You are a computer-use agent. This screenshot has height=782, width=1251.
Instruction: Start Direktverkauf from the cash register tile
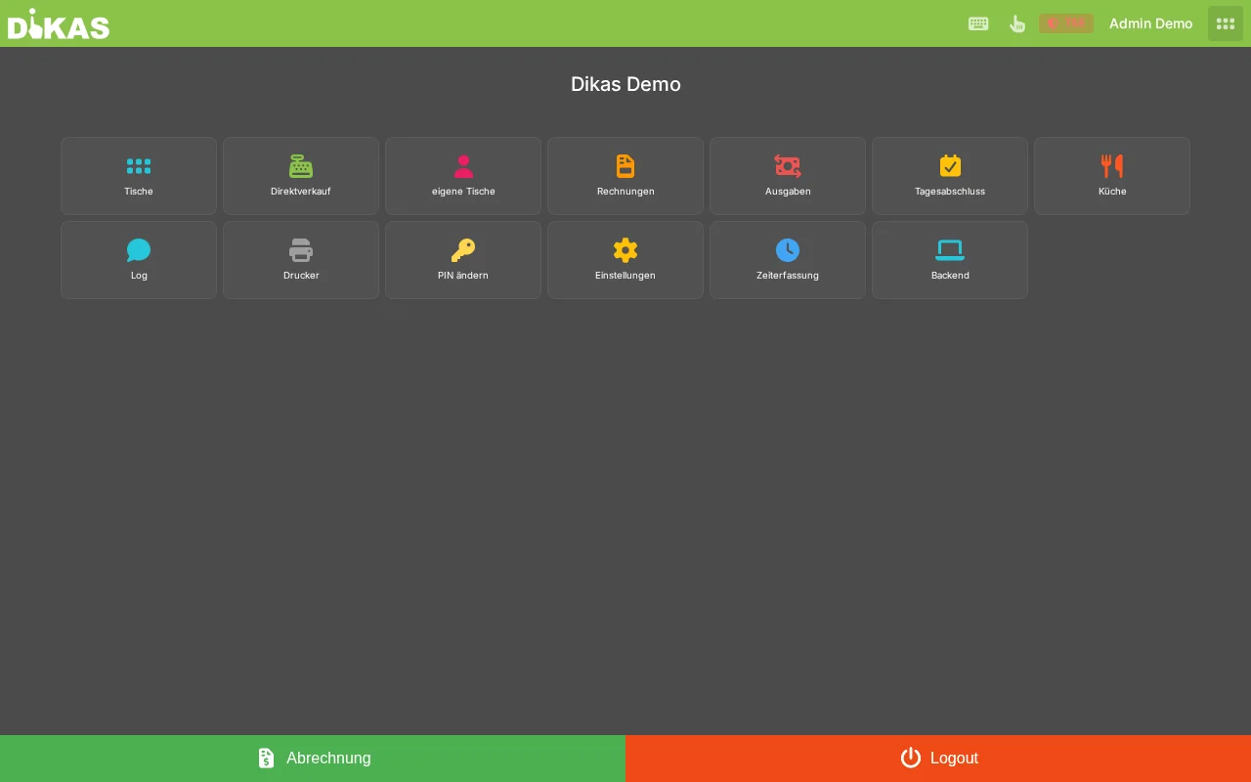coord(301,176)
